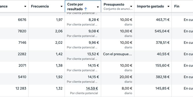Click the Con el presupuesto truncated cell
Image resolution: width=193 pixels, height=97 pixels.
[x=118, y=54]
